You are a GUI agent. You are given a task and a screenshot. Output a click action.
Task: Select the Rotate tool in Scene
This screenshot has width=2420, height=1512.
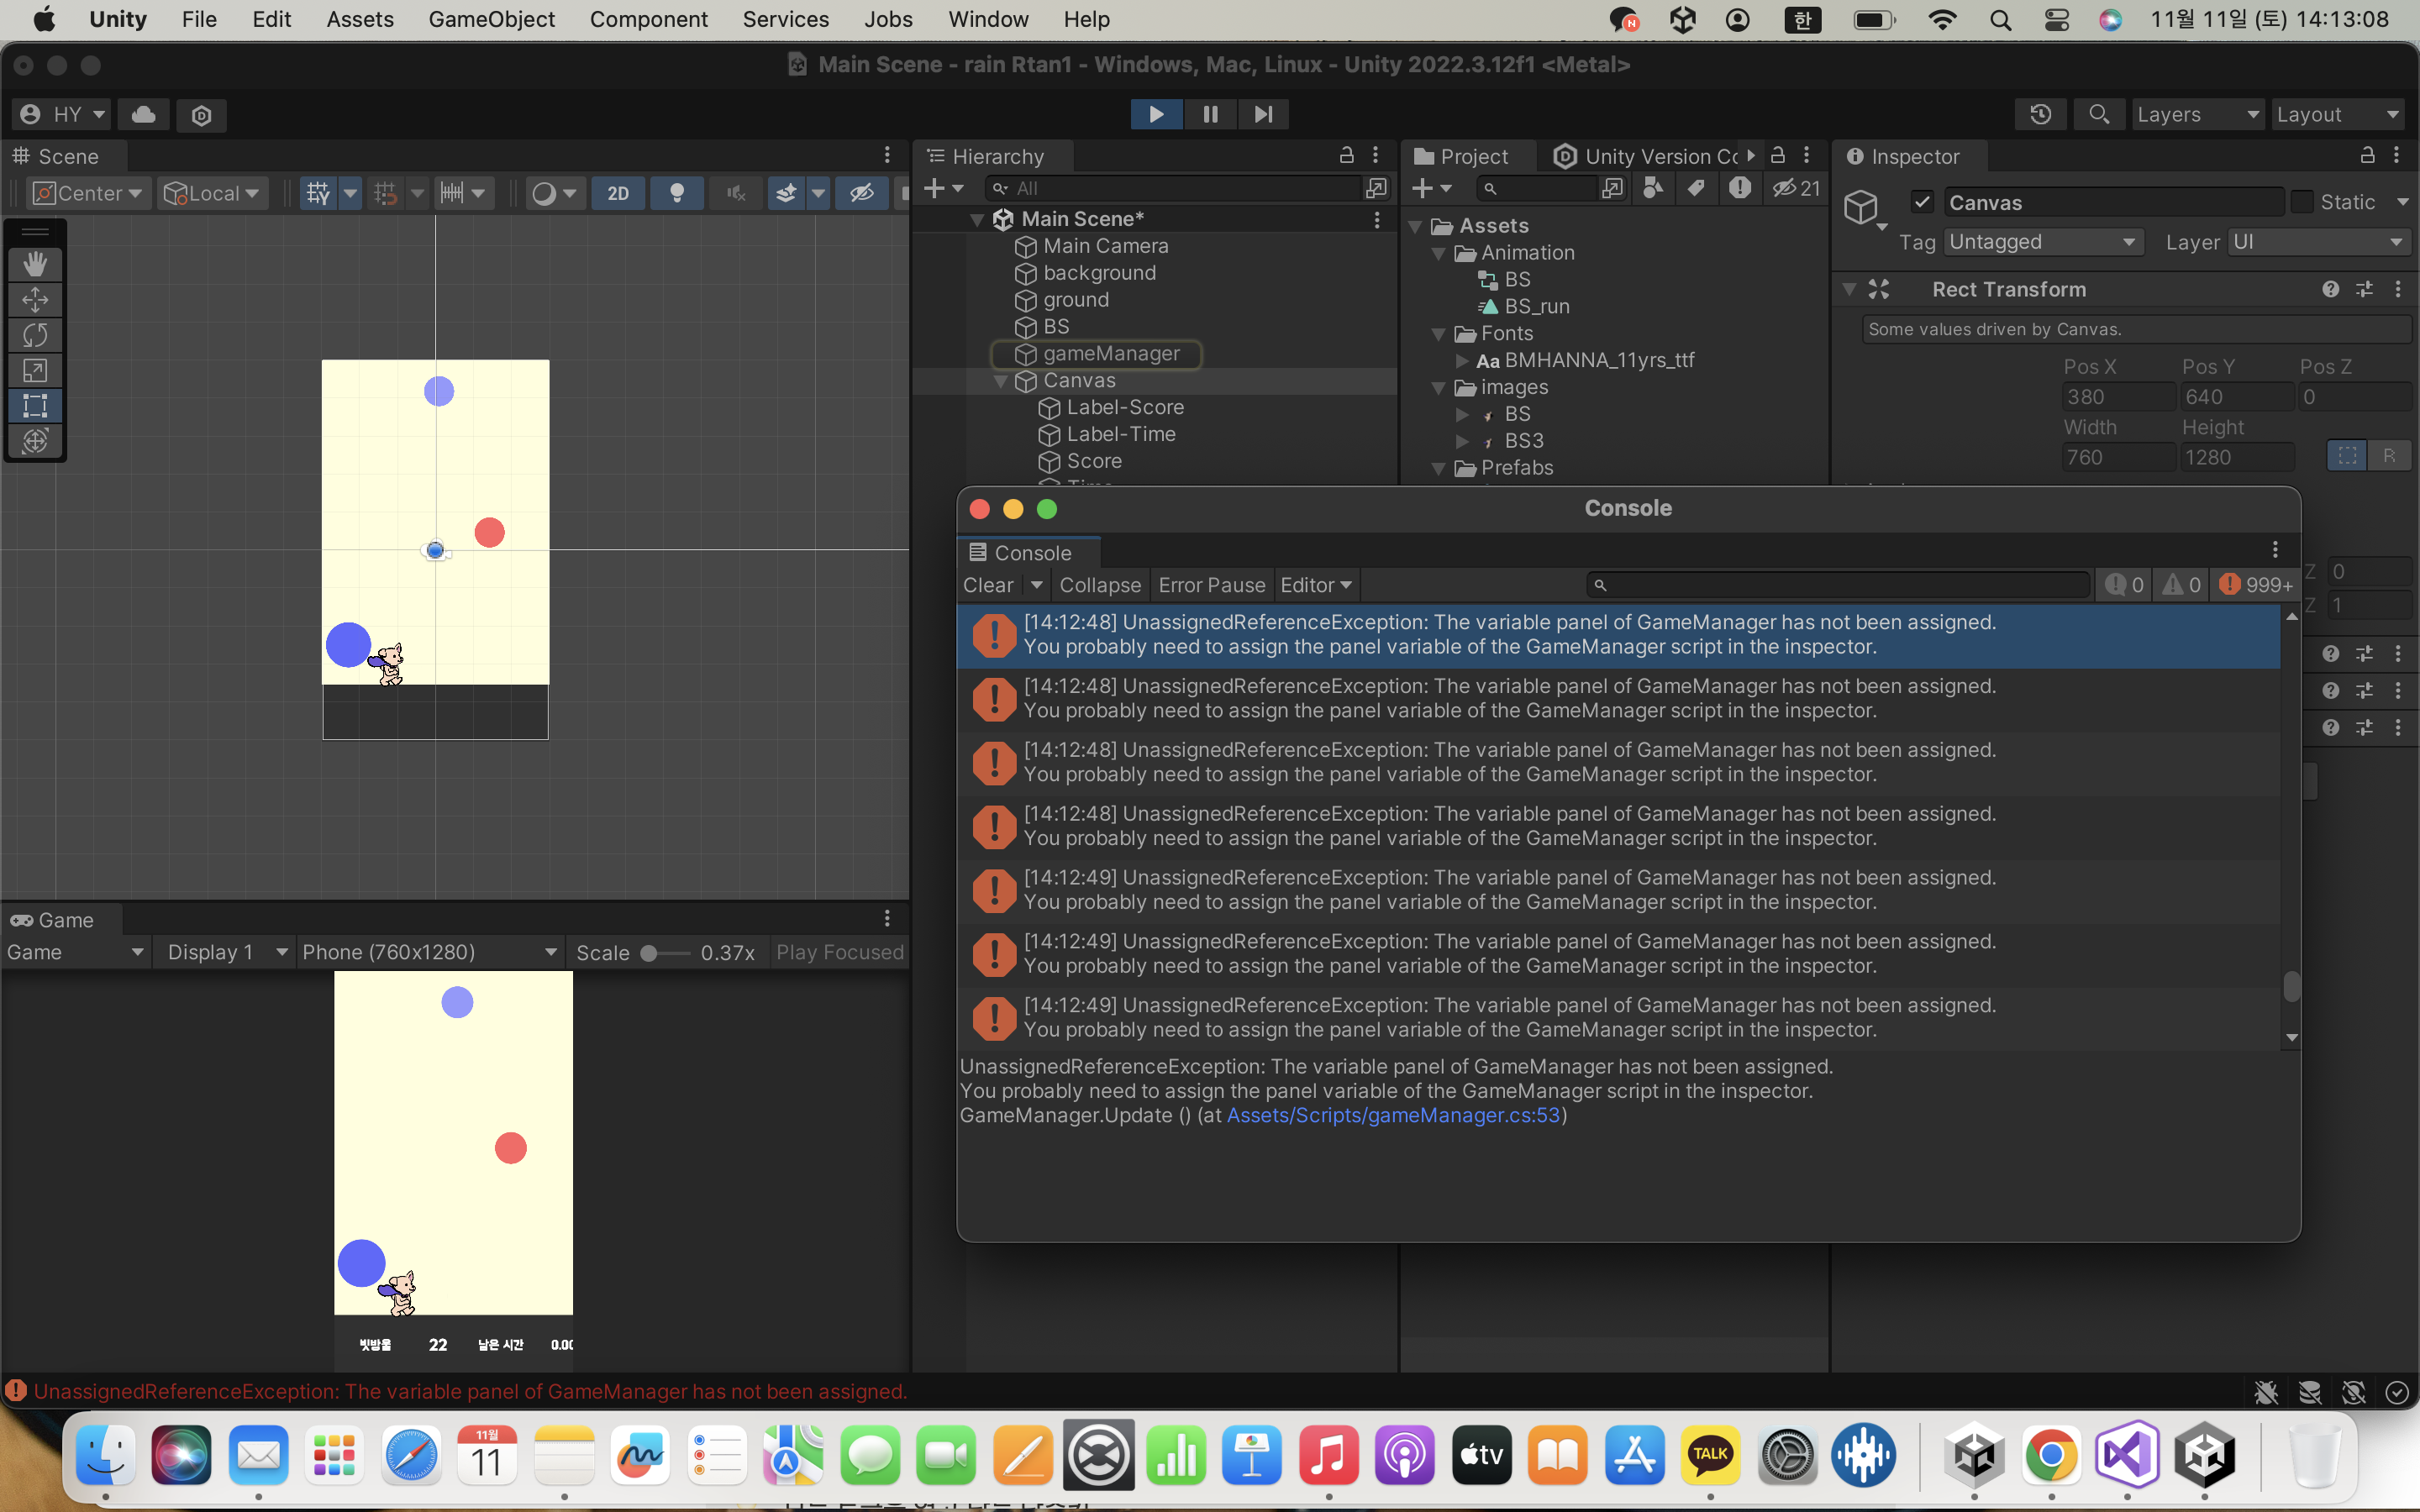click(x=35, y=335)
